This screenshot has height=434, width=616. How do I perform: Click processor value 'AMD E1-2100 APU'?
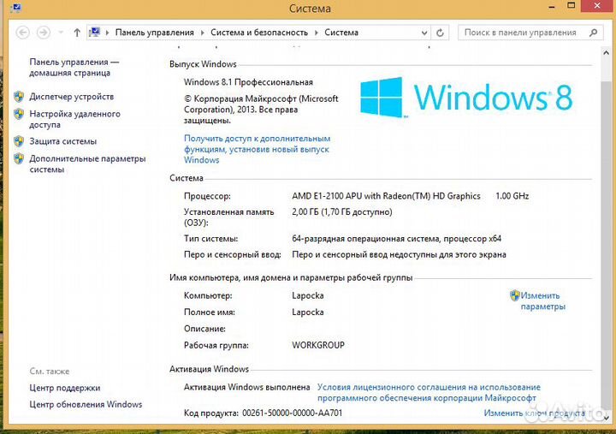pos(386,196)
